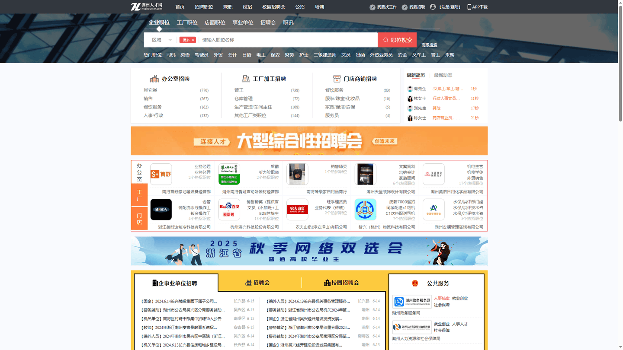Select the 店面职位 tab
This screenshot has width=623, height=350.
coord(215,22)
